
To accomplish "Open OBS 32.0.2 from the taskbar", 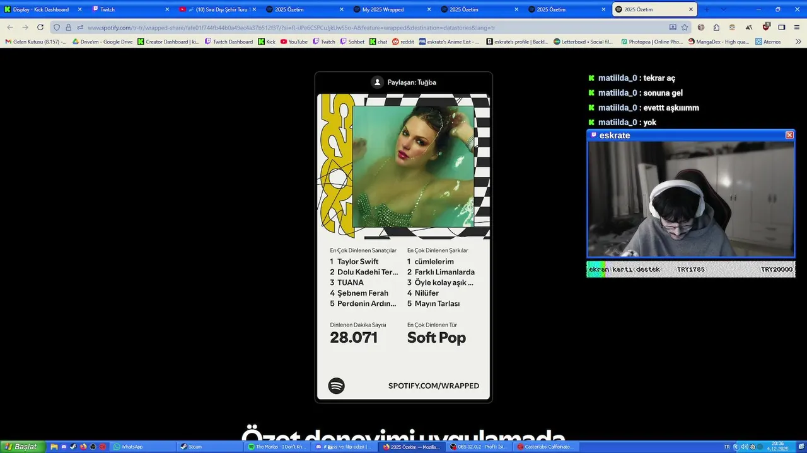I will pyautogui.click(x=479, y=447).
